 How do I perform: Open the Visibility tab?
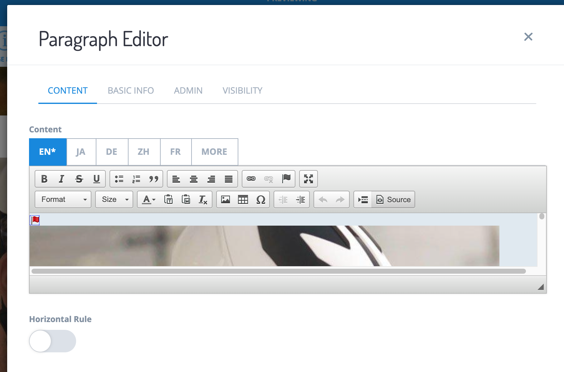242,91
